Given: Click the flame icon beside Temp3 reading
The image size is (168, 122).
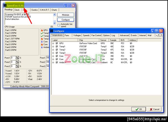Looking at the screenshot, I should pyautogui.click(x=42, y=39).
